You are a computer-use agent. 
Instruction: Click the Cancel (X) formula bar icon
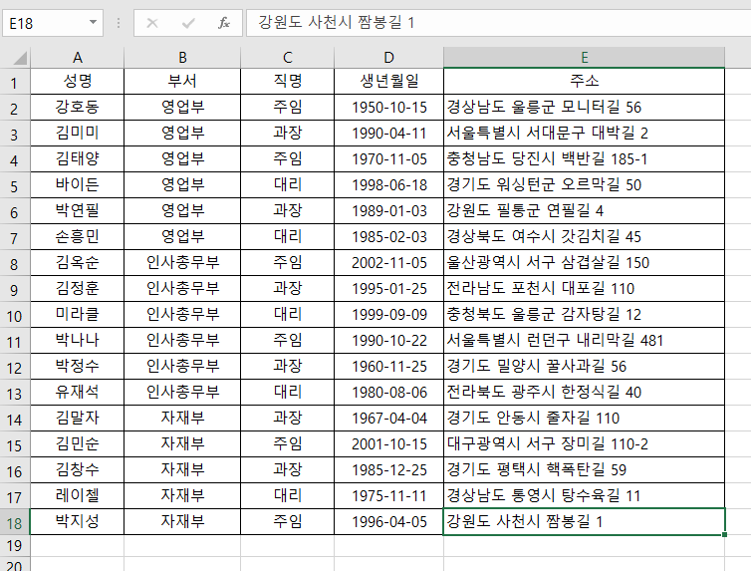(152, 23)
